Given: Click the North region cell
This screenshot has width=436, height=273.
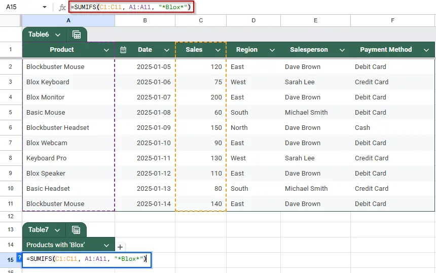Looking at the screenshot, I should coord(253,128).
